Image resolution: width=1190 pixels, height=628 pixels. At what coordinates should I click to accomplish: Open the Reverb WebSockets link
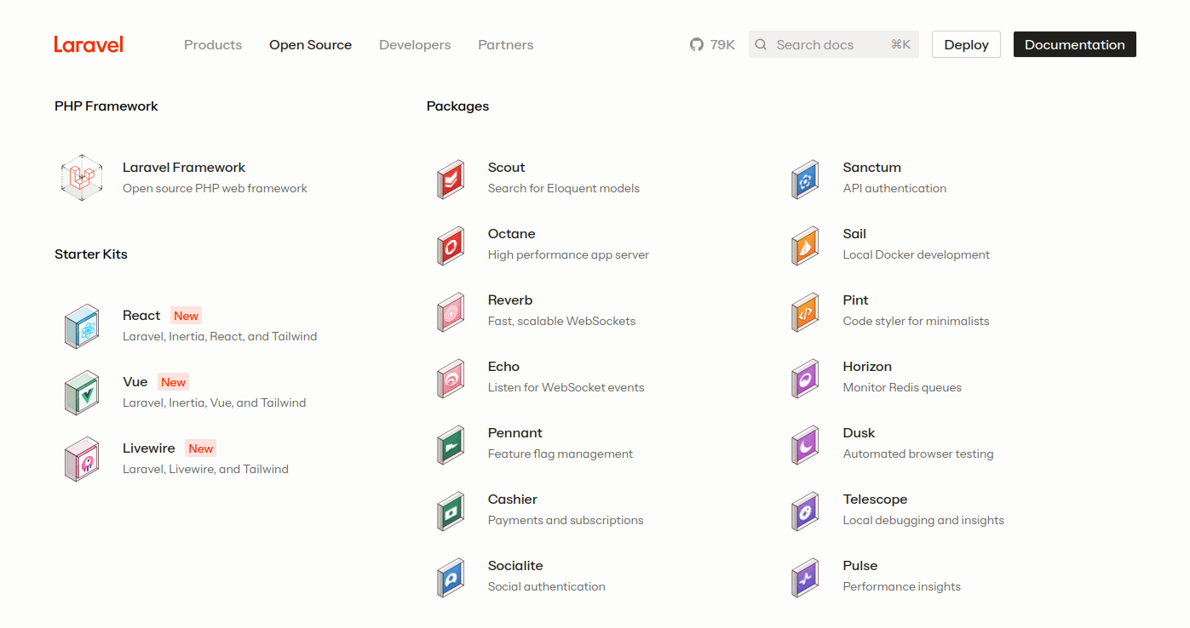click(x=510, y=300)
